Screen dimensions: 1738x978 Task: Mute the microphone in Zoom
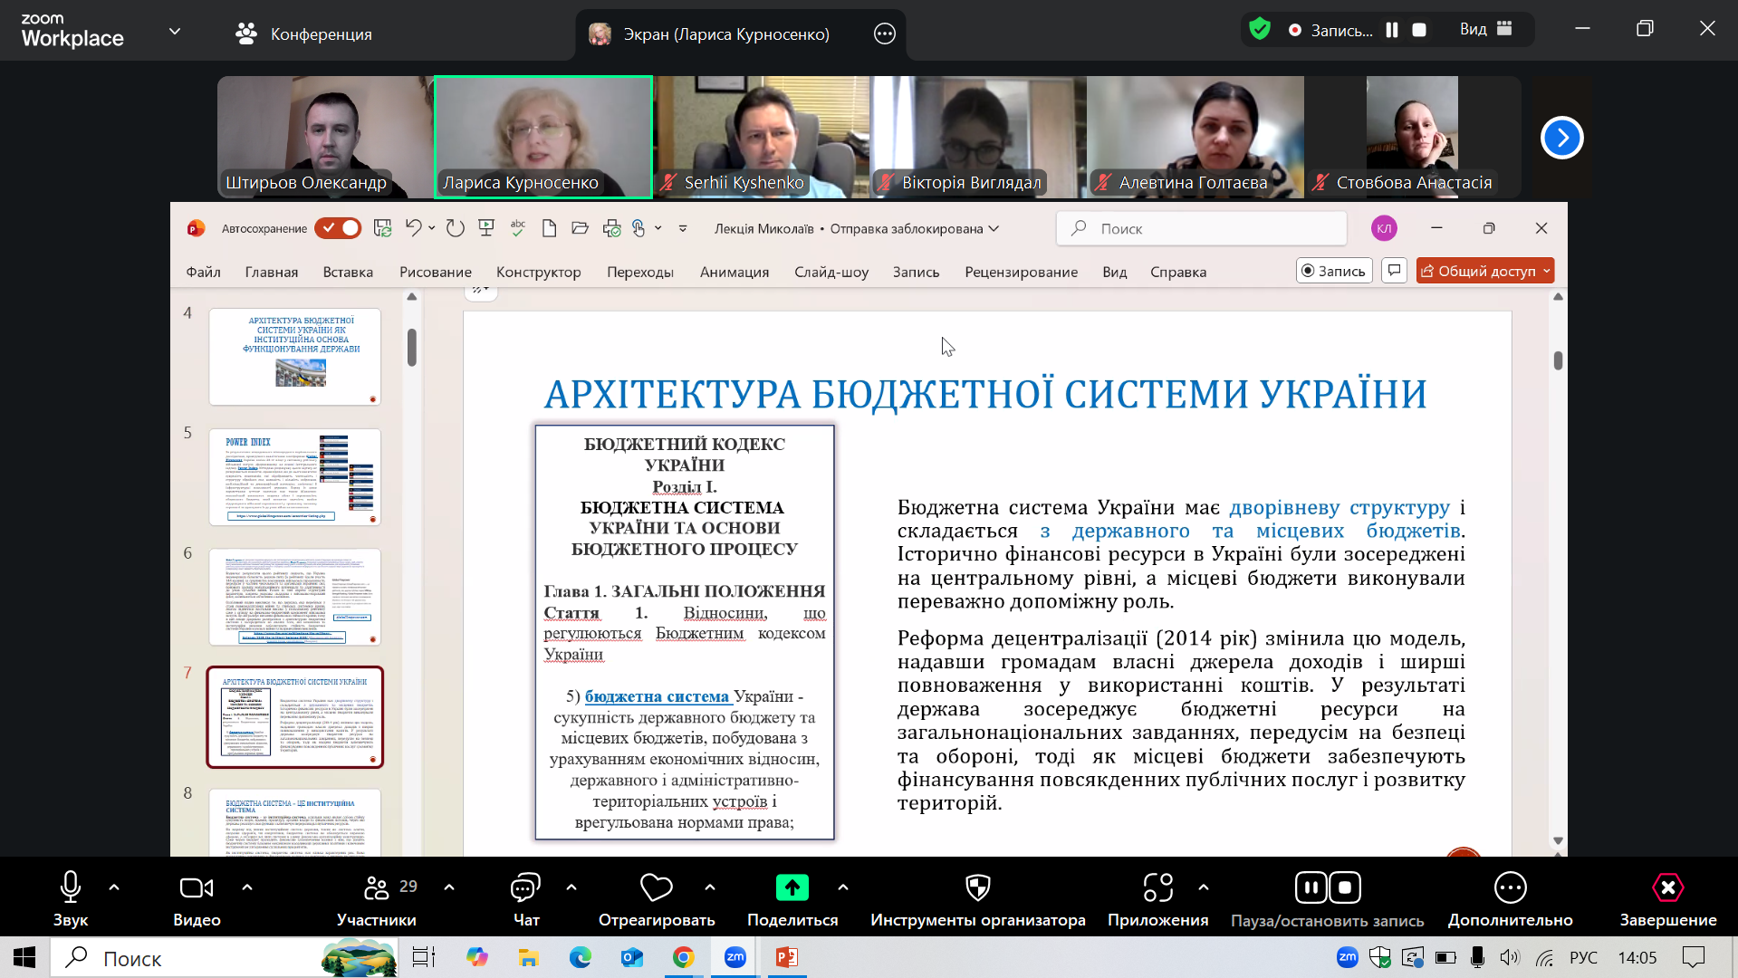tap(70, 888)
